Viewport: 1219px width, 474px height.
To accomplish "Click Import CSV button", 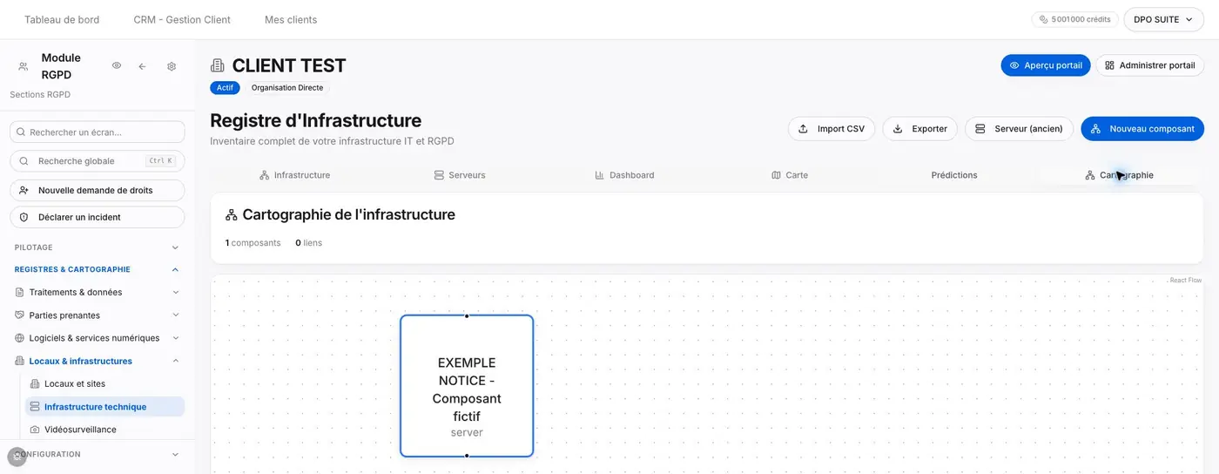I will [x=832, y=129].
